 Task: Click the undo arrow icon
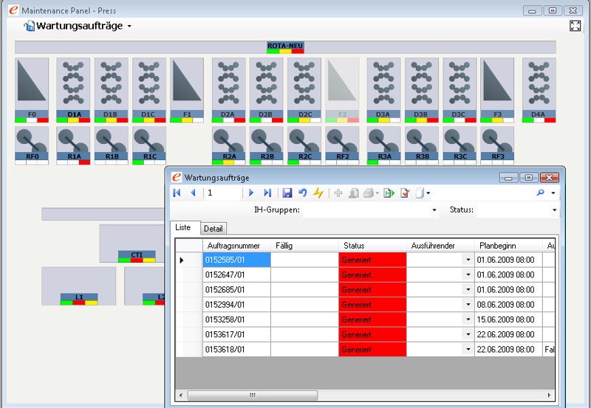coord(302,193)
